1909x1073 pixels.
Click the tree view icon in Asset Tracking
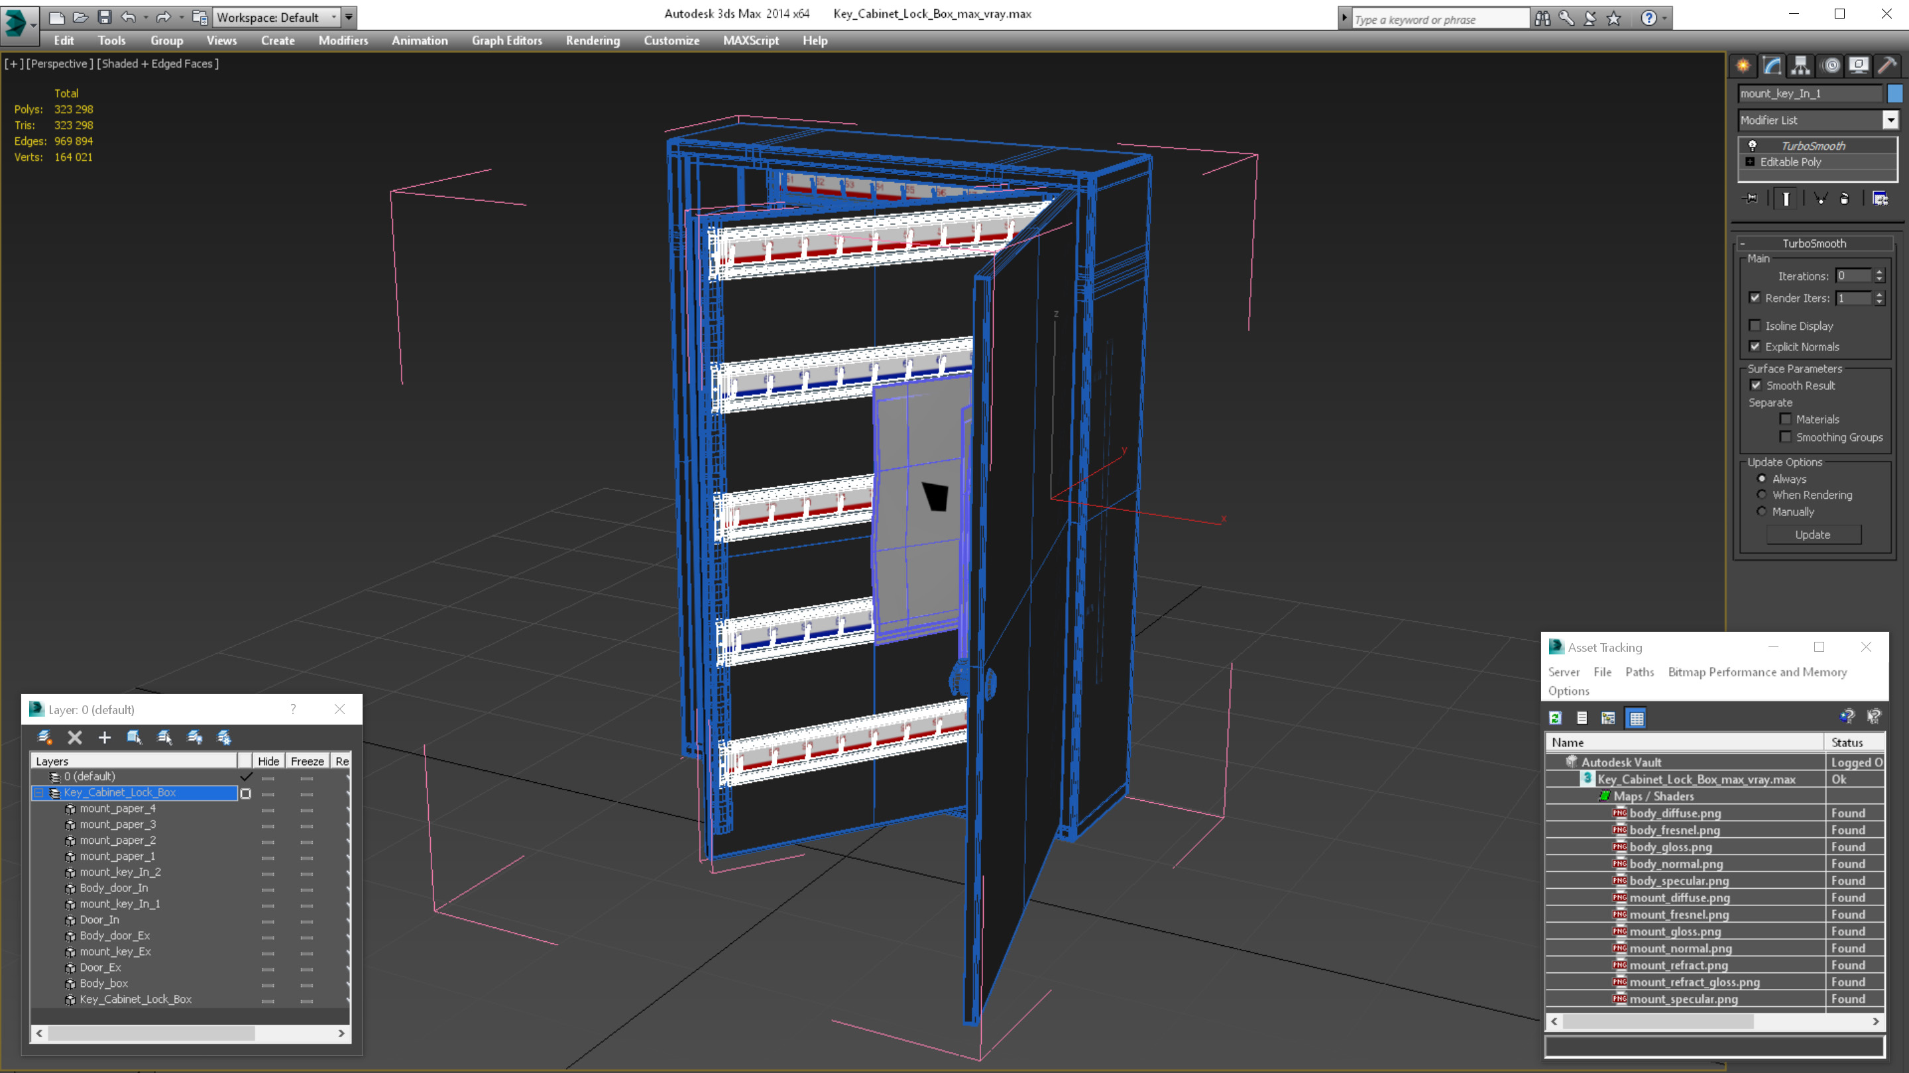tap(1608, 717)
